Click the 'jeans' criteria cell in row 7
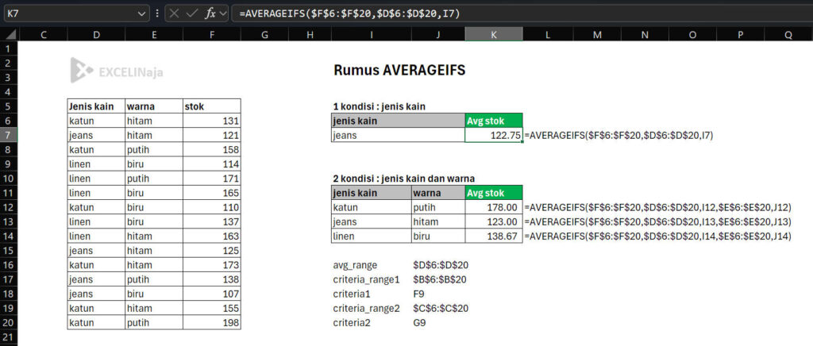This screenshot has height=346, width=813. tap(399, 135)
